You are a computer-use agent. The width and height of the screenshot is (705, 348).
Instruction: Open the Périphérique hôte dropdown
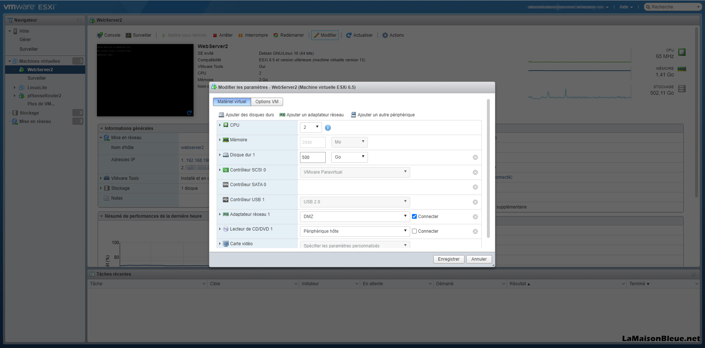355,231
